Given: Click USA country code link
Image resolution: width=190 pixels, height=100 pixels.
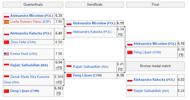Looking at the screenshot, I should point(33,54).
